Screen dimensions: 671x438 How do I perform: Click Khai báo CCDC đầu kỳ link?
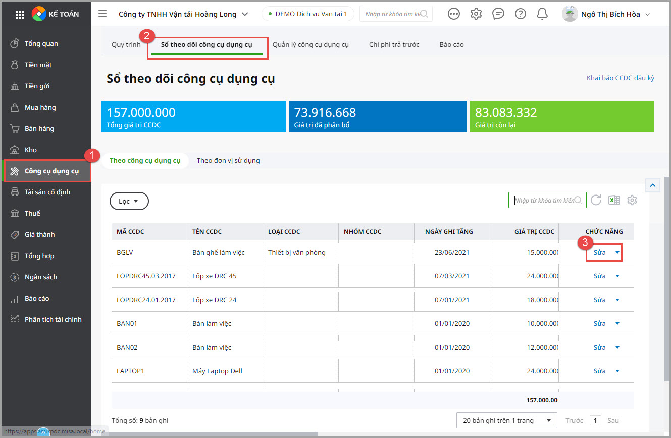620,78
